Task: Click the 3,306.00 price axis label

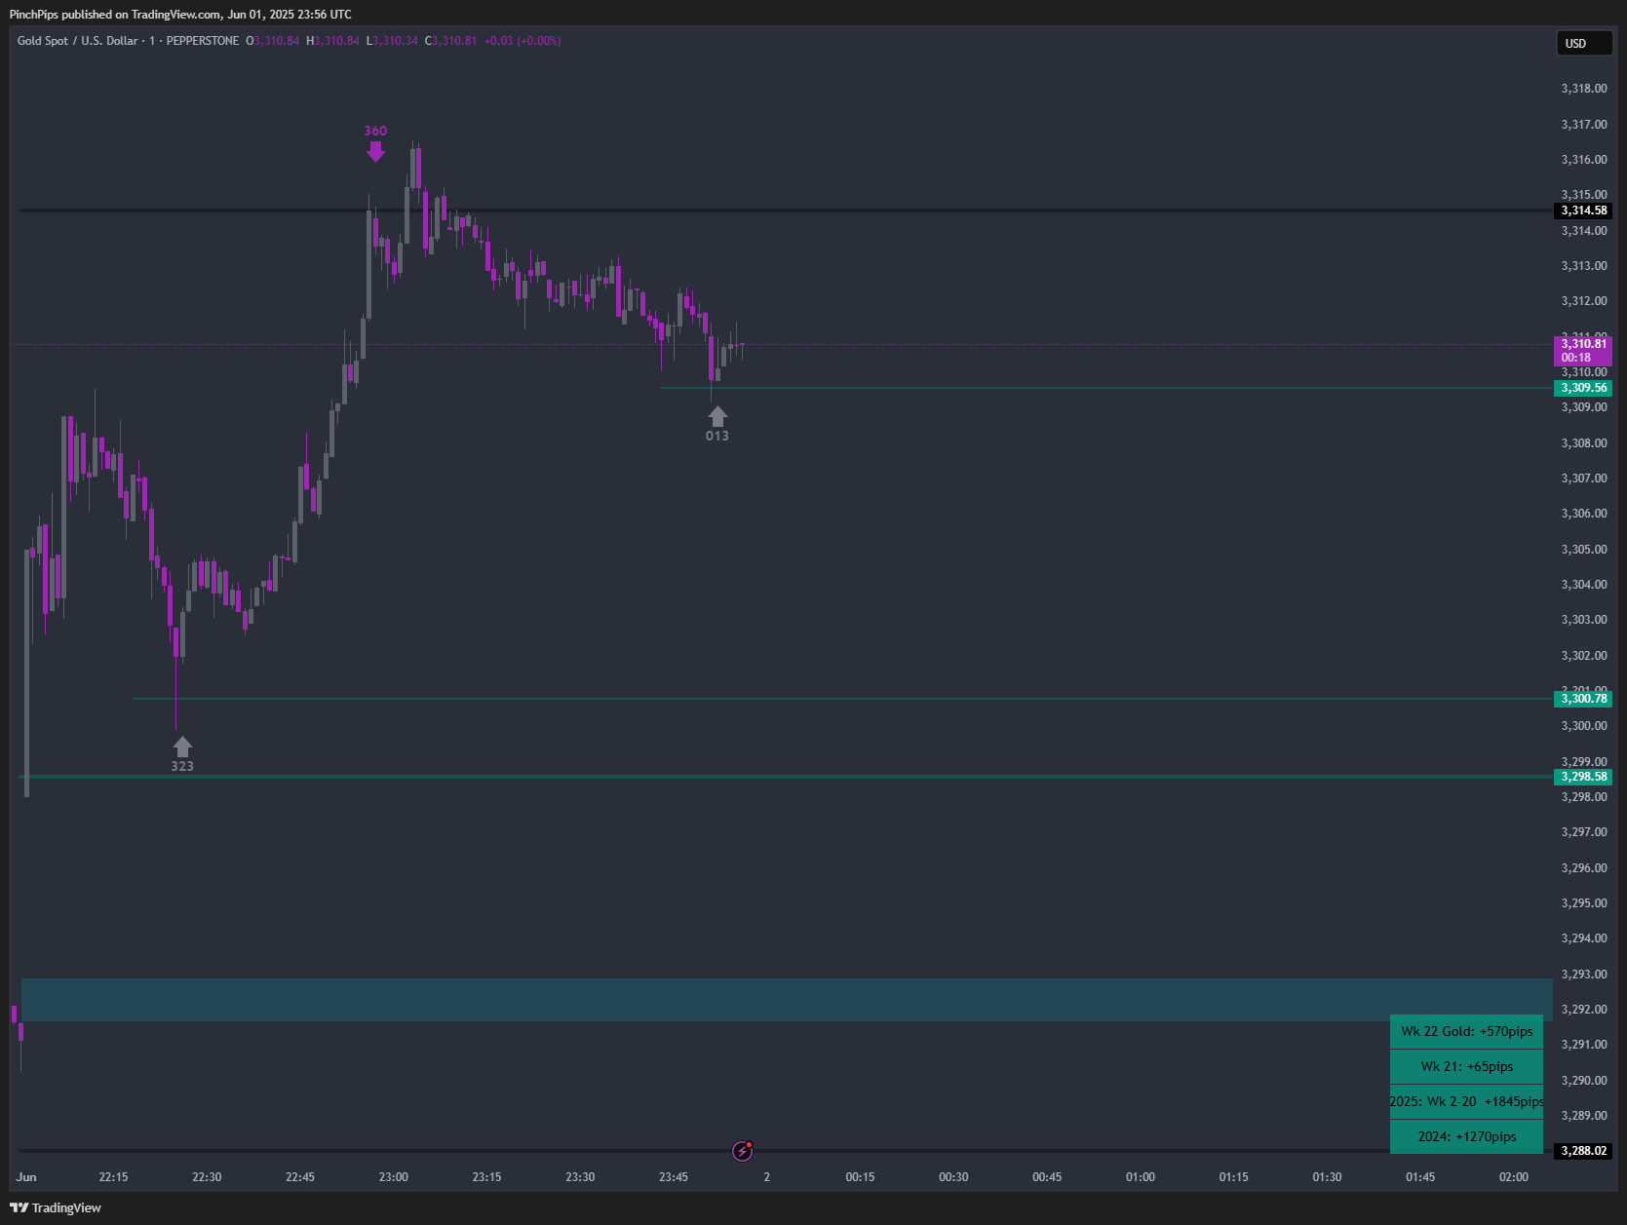Action: coord(1584,514)
